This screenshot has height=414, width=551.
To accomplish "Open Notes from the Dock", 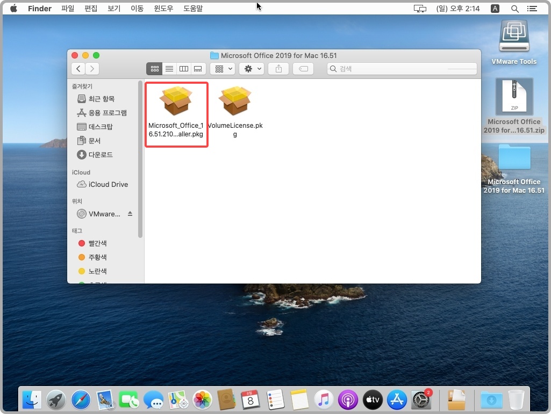I will (x=299, y=400).
